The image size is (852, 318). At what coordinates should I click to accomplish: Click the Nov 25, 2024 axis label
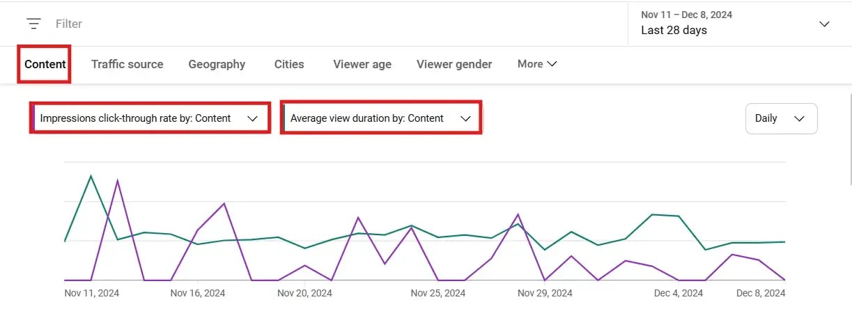438,293
